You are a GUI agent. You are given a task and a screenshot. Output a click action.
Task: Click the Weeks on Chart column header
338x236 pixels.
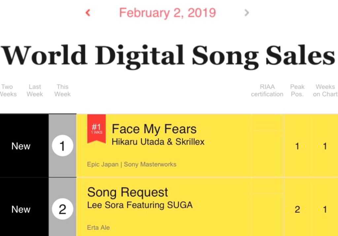click(325, 90)
